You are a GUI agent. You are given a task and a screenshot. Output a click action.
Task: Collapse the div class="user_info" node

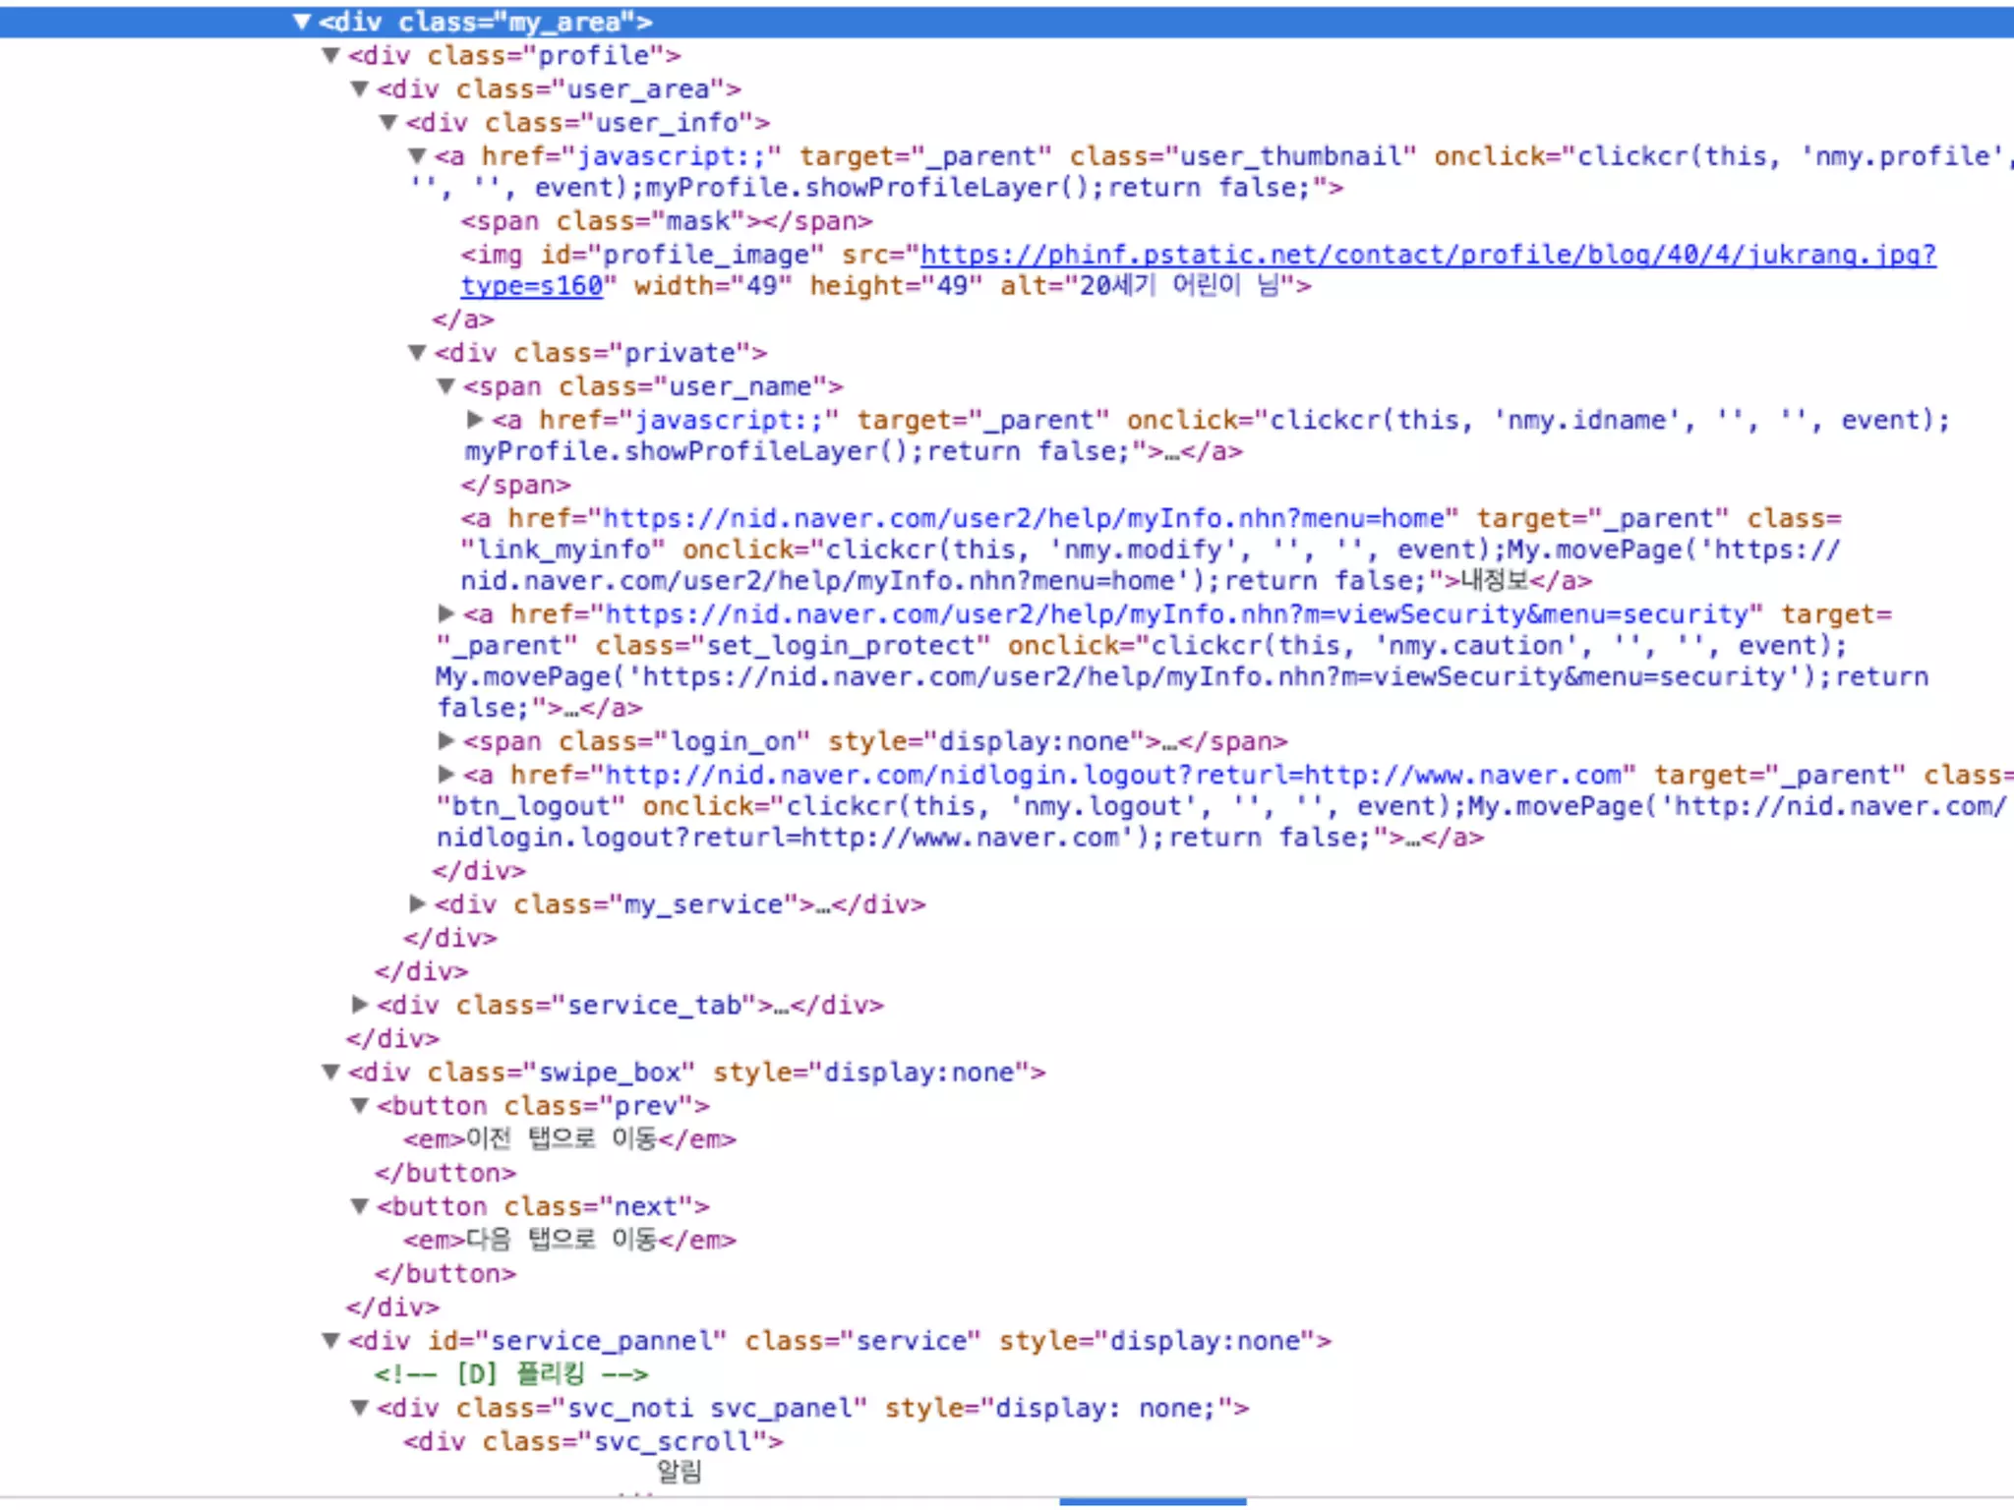(388, 122)
